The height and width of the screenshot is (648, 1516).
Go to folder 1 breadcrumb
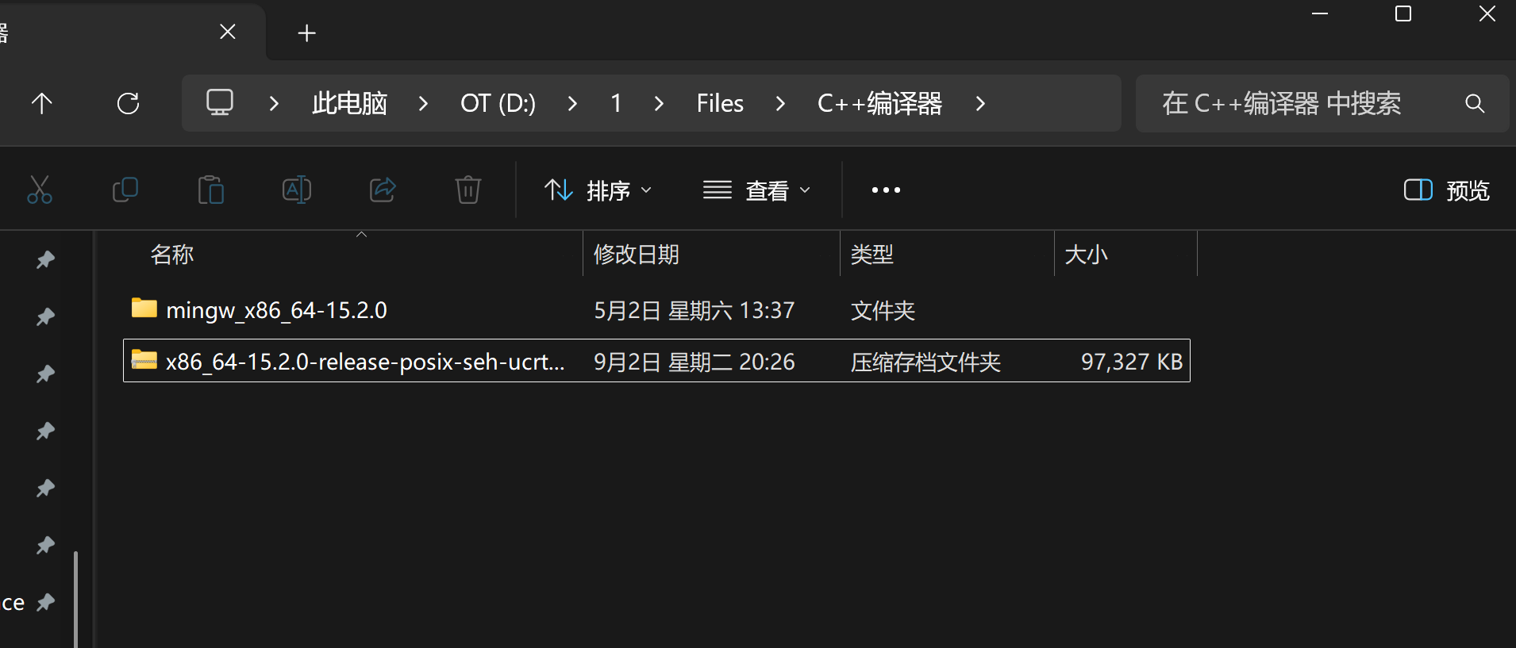(616, 103)
